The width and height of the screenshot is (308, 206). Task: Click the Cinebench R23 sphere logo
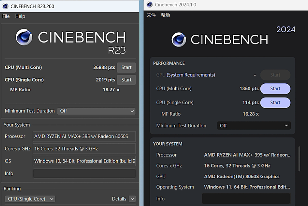[x=24, y=37]
